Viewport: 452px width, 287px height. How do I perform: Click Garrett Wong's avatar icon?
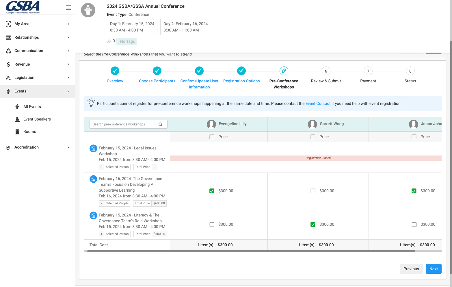click(313, 124)
